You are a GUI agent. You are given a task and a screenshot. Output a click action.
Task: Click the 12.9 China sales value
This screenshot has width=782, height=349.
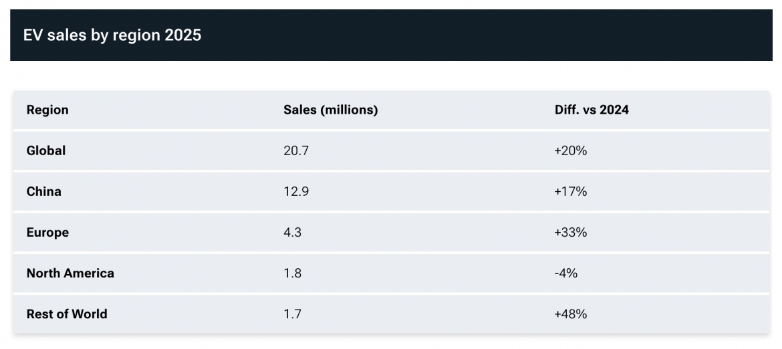296,191
